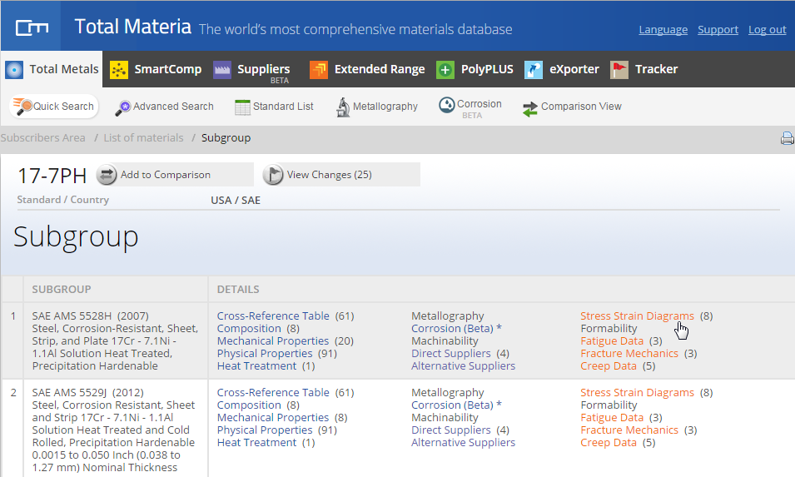
Task: Open Metallography search
Action: [x=377, y=107]
